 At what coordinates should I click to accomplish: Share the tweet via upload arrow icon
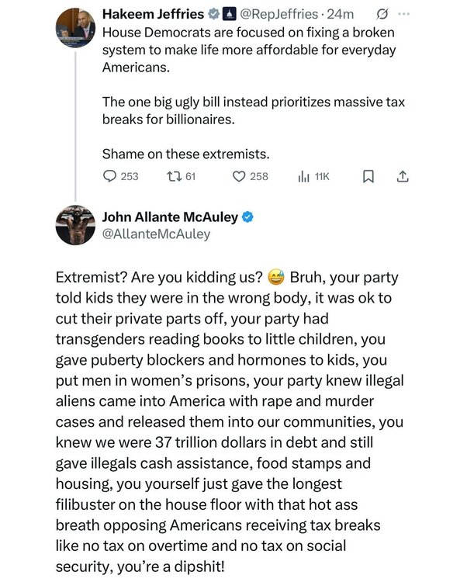[x=403, y=176]
